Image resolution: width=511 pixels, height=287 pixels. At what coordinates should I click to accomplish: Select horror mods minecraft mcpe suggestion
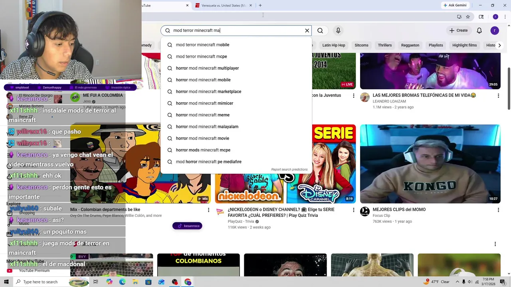pos(236,150)
